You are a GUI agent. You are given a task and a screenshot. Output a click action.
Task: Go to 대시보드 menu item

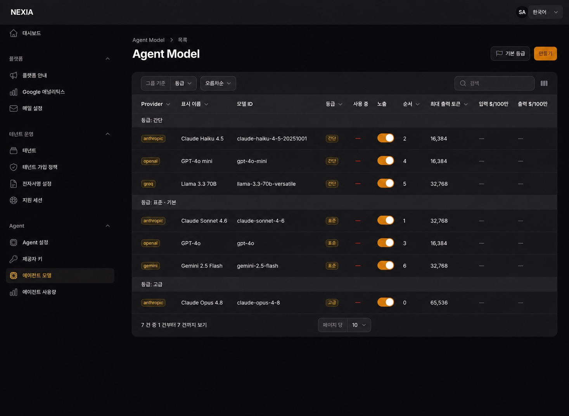pos(60,33)
